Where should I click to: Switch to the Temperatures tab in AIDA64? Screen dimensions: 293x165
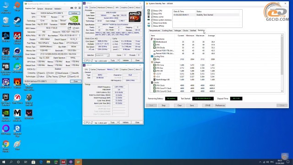(155, 31)
